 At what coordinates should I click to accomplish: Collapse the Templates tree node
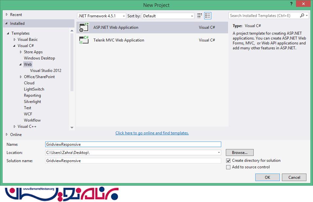click(8, 33)
